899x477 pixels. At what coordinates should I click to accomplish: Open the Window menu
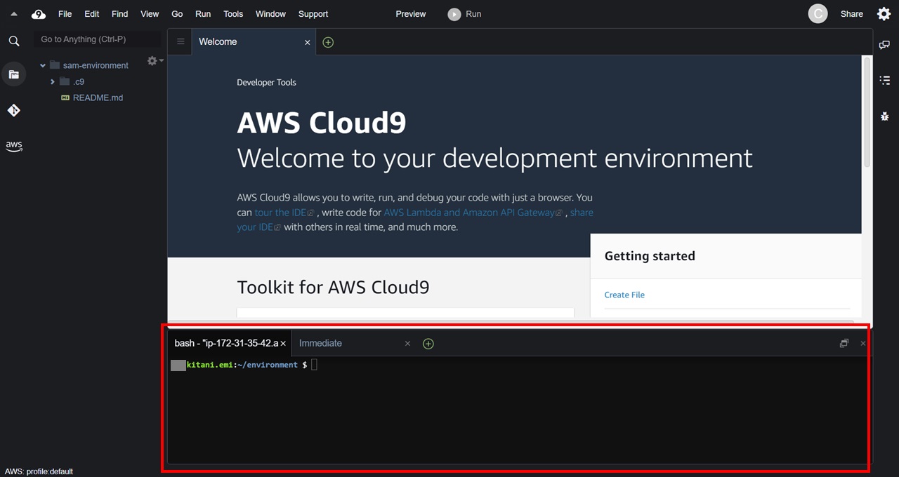270,14
